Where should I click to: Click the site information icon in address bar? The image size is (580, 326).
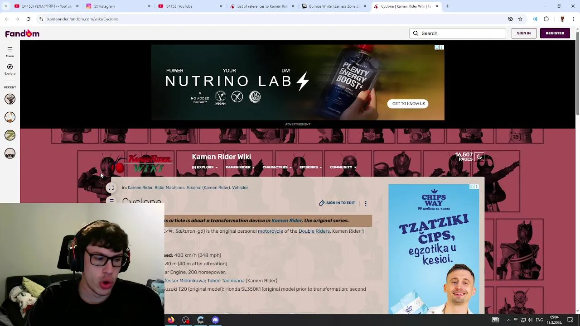[41, 19]
